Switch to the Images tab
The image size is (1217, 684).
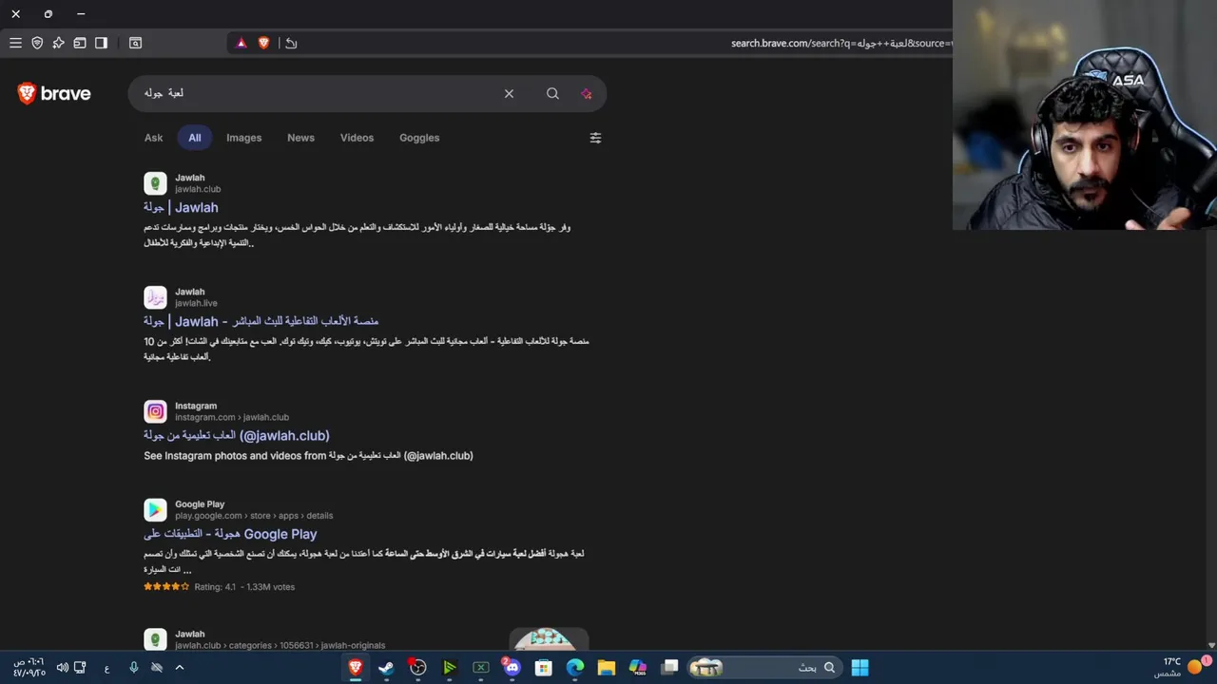pyautogui.click(x=243, y=138)
